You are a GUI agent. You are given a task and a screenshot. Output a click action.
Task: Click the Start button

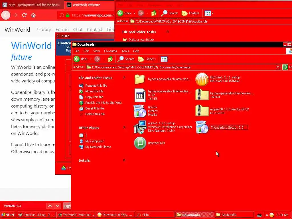coord(8,215)
